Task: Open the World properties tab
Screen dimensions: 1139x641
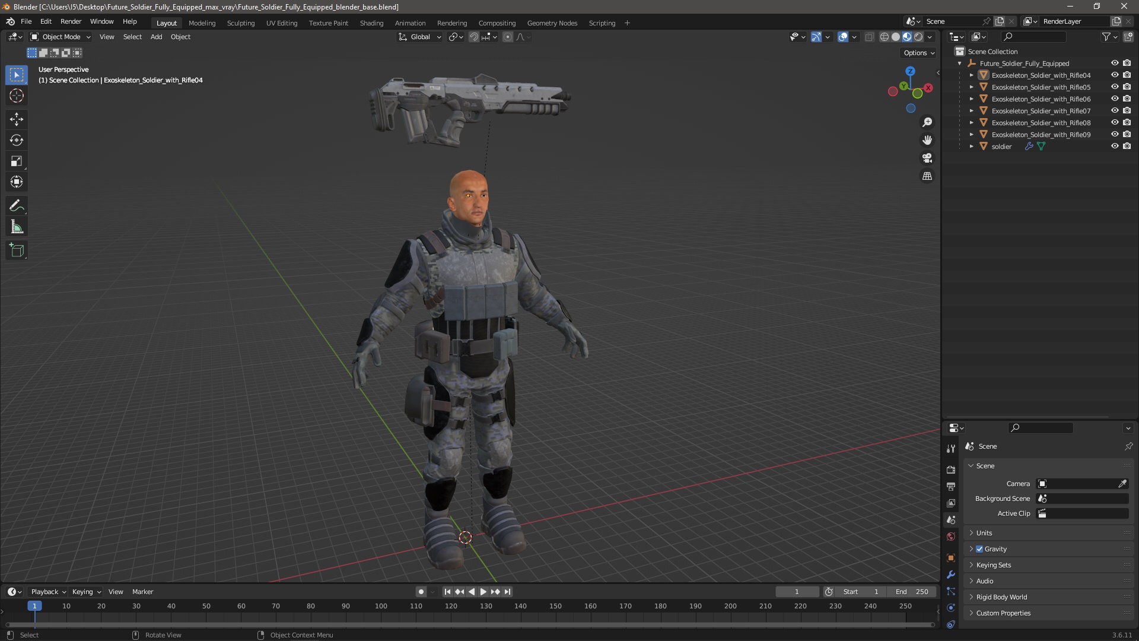Action: pos(951,537)
